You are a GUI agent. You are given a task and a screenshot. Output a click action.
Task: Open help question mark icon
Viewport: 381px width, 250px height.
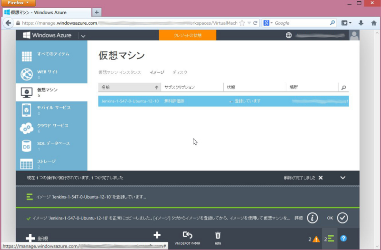pyautogui.click(x=343, y=239)
